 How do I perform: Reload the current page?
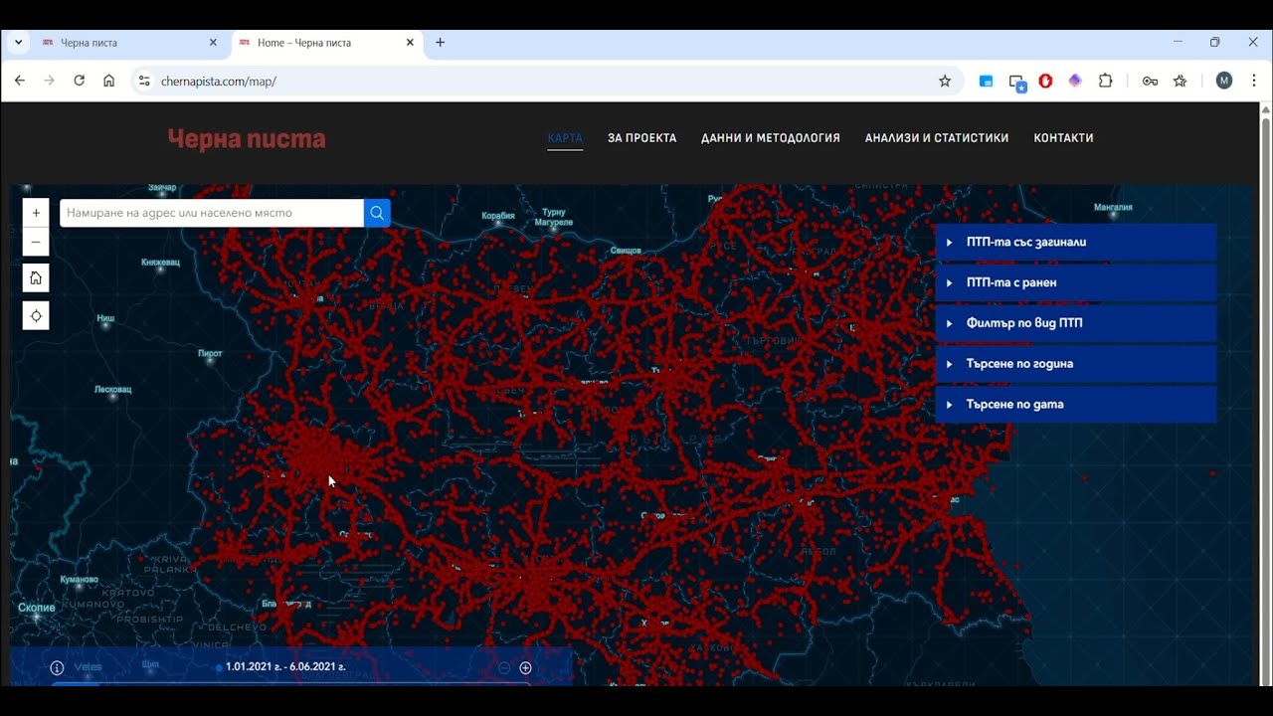pyautogui.click(x=79, y=81)
